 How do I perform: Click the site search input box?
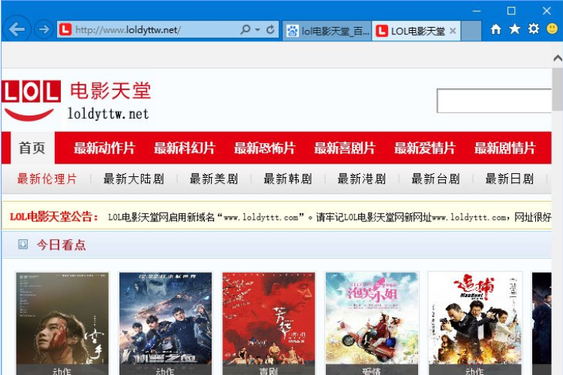coord(494,100)
